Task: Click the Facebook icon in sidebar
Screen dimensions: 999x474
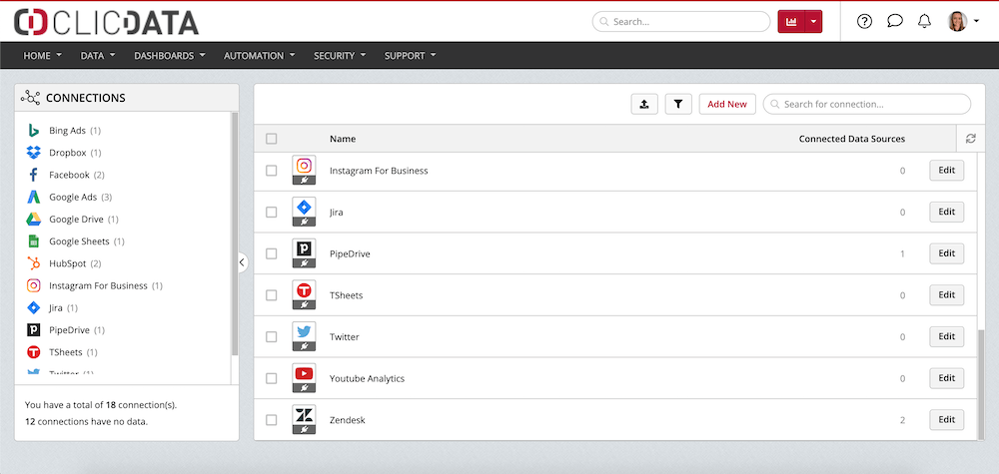Action: pyautogui.click(x=34, y=175)
